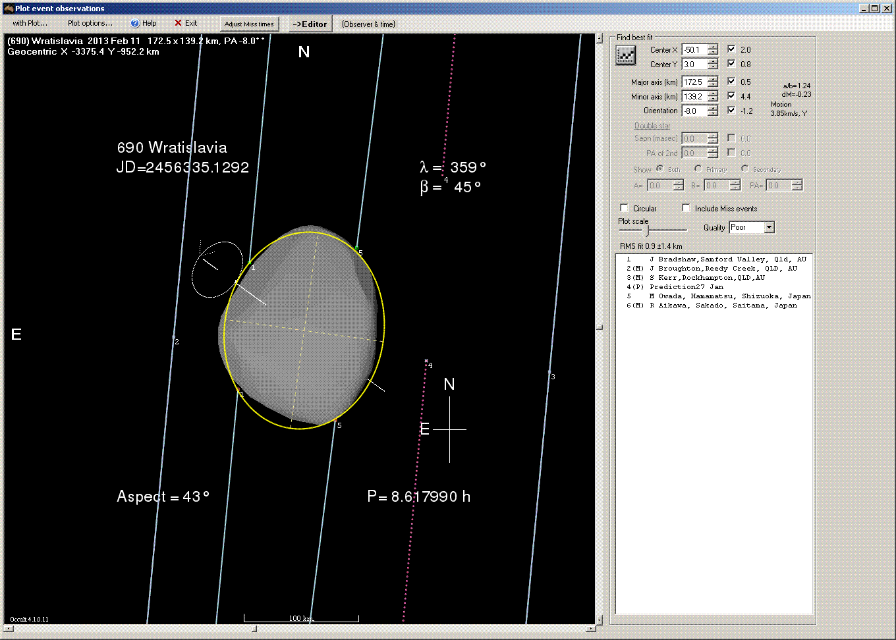This screenshot has height=640, width=896.
Task: Click the Center Y value field
Action: [694, 64]
